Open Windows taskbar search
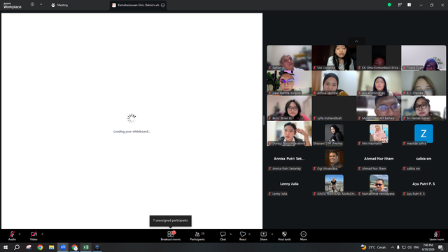 pos(17,247)
